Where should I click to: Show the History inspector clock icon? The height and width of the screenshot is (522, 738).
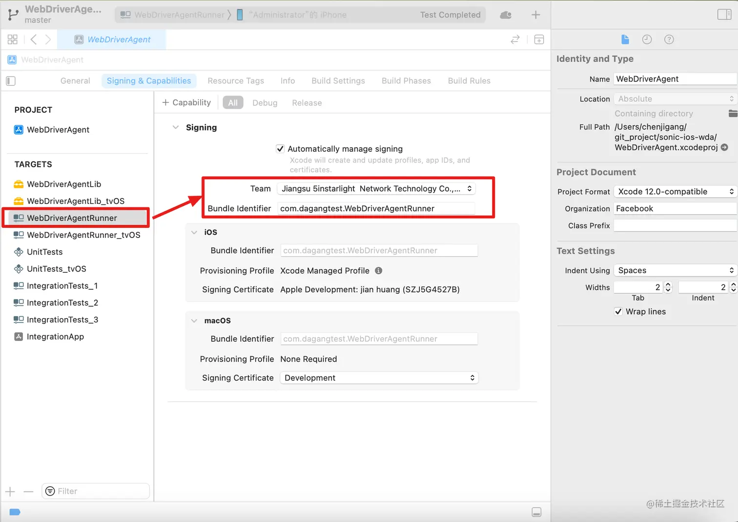click(647, 40)
